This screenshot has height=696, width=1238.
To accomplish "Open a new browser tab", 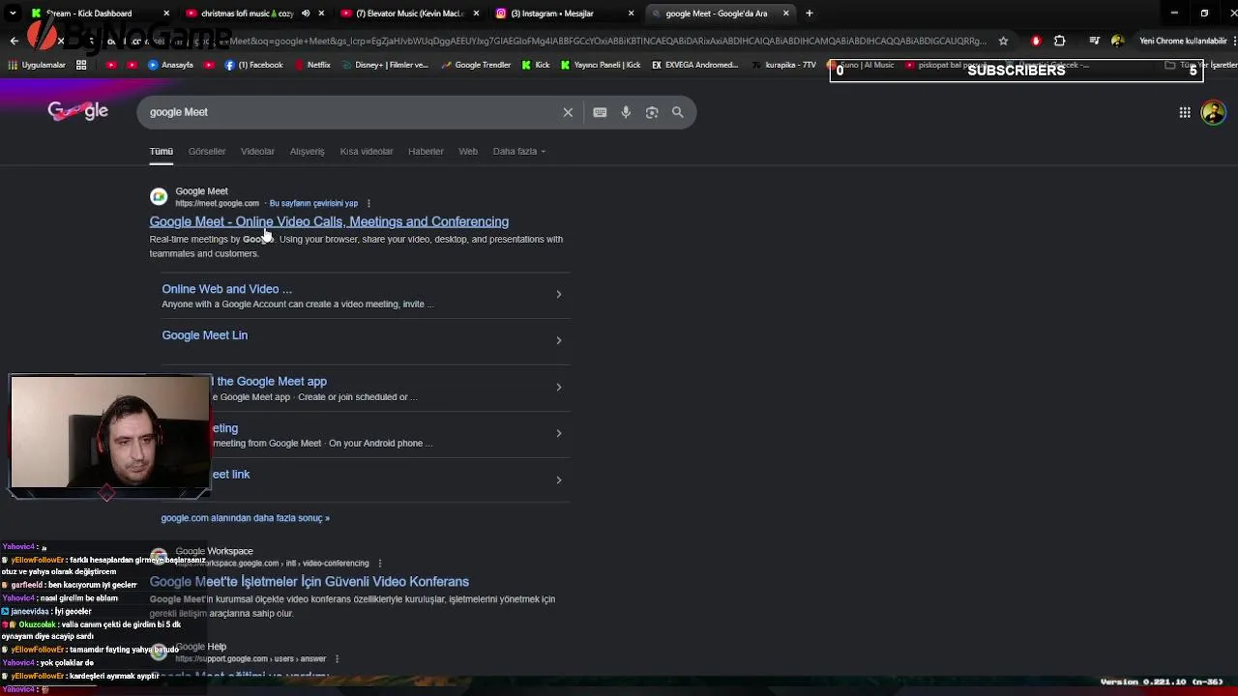I will click(810, 14).
